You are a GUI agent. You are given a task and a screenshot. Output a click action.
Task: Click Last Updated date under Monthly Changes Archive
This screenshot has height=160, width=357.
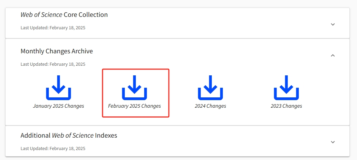click(x=53, y=64)
